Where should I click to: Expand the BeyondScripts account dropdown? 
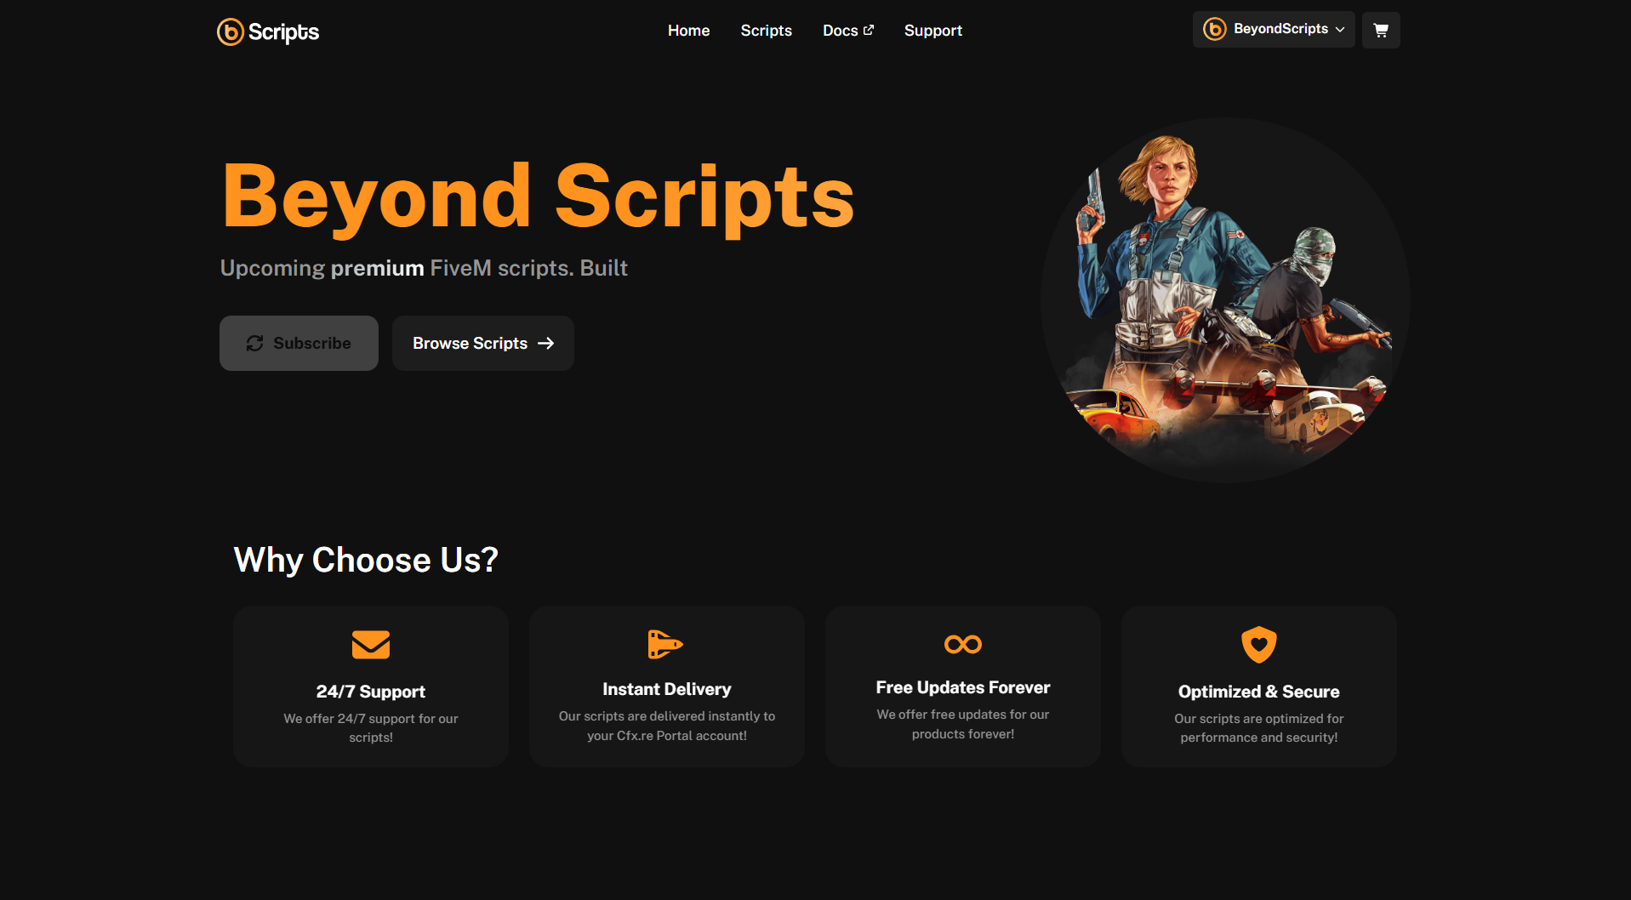click(1340, 29)
